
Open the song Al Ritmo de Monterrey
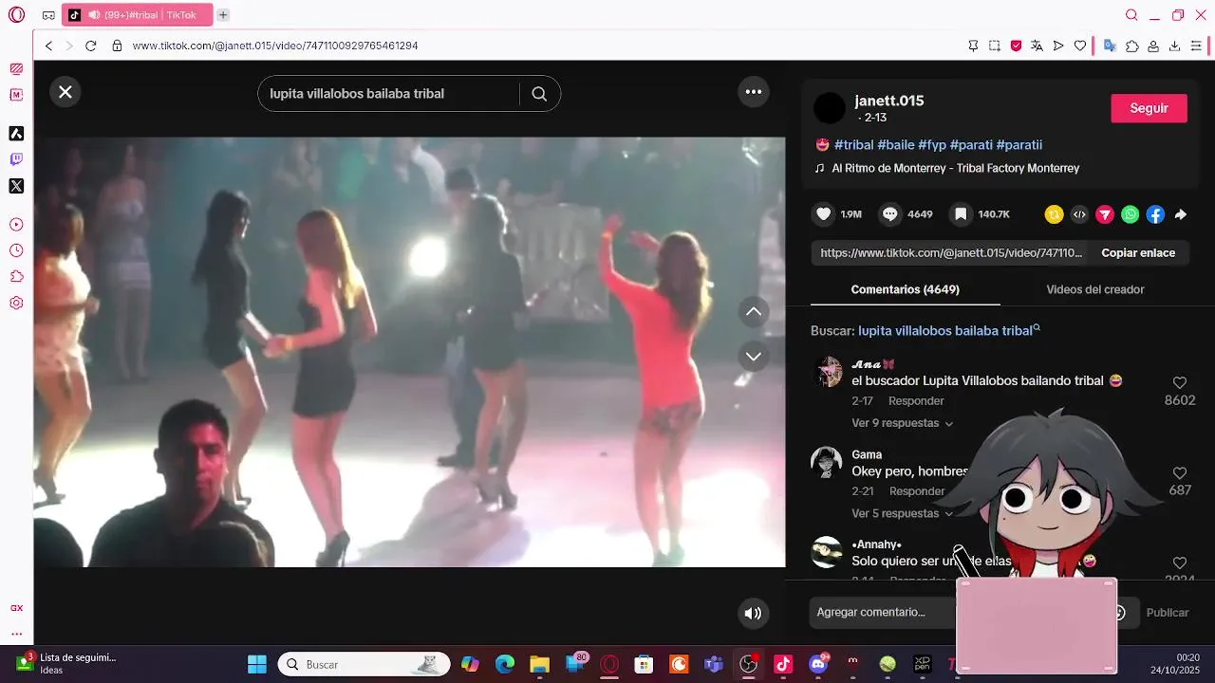[955, 168]
